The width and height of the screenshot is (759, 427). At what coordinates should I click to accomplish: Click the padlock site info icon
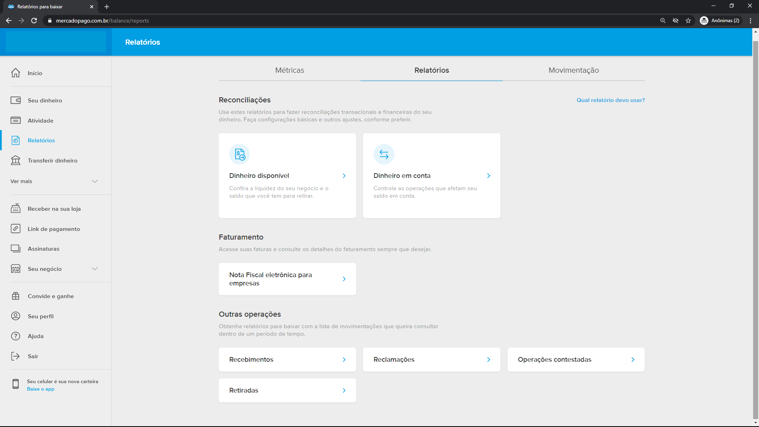coord(49,21)
